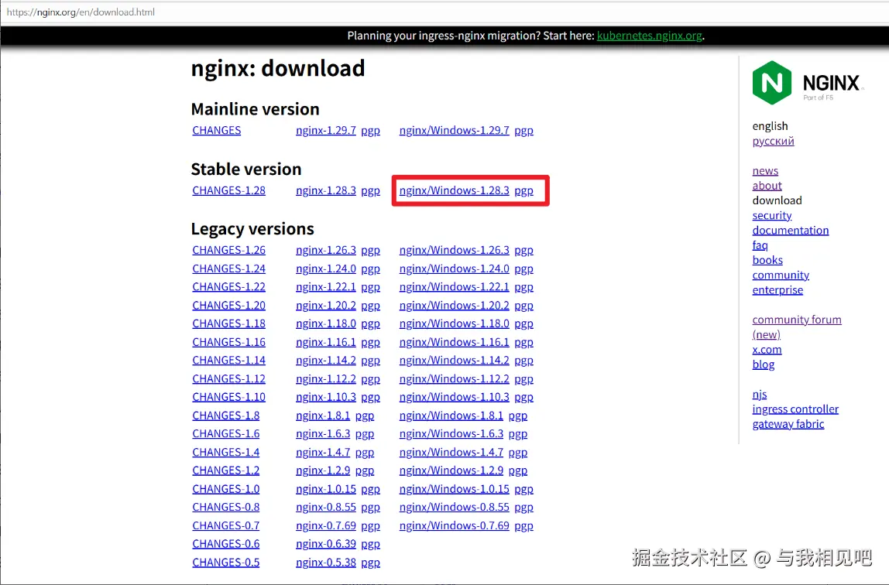Download nginx-1.29.7 source link

pyautogui.click(x=326, y=130)
